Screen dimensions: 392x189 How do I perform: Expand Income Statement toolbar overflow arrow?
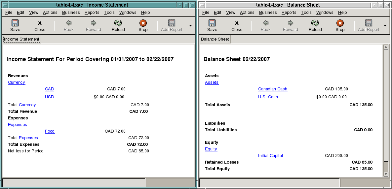click(x=190, y=25)
